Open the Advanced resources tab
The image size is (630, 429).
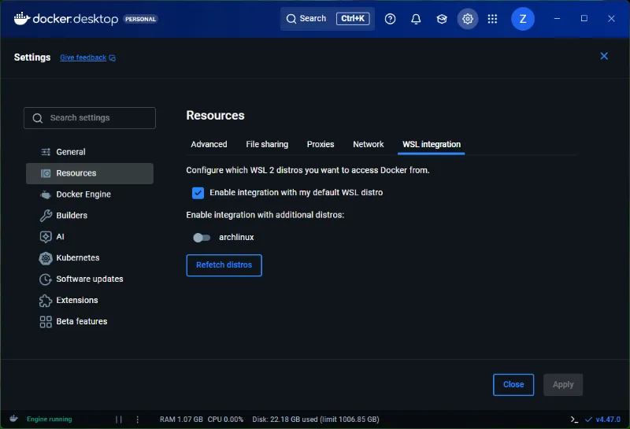[209, 145]
